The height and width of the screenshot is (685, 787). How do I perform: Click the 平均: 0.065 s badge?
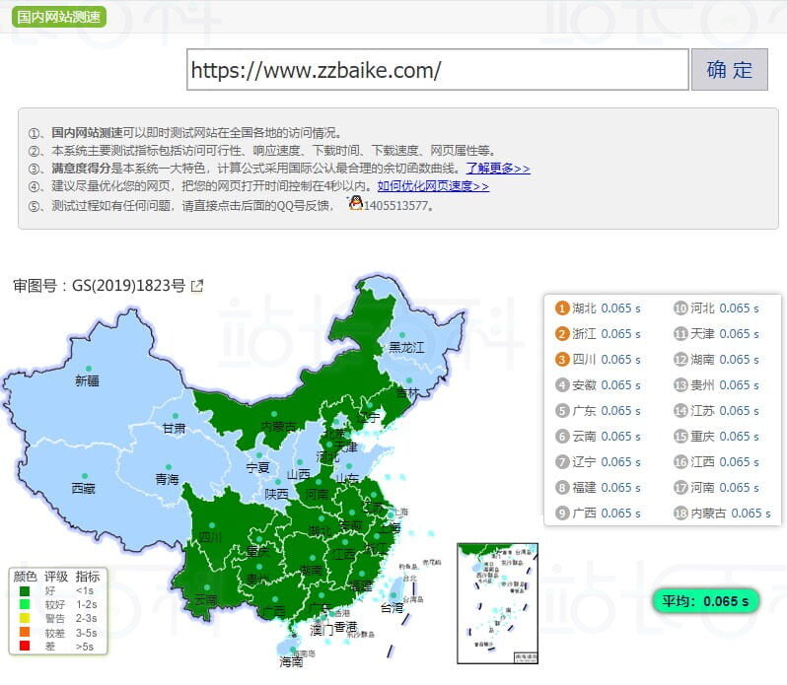[x=705, y=601]
